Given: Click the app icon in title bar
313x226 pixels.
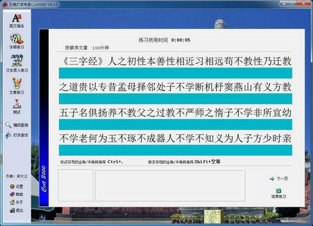Looking at the screenshot, I should [x=5, y=4].
